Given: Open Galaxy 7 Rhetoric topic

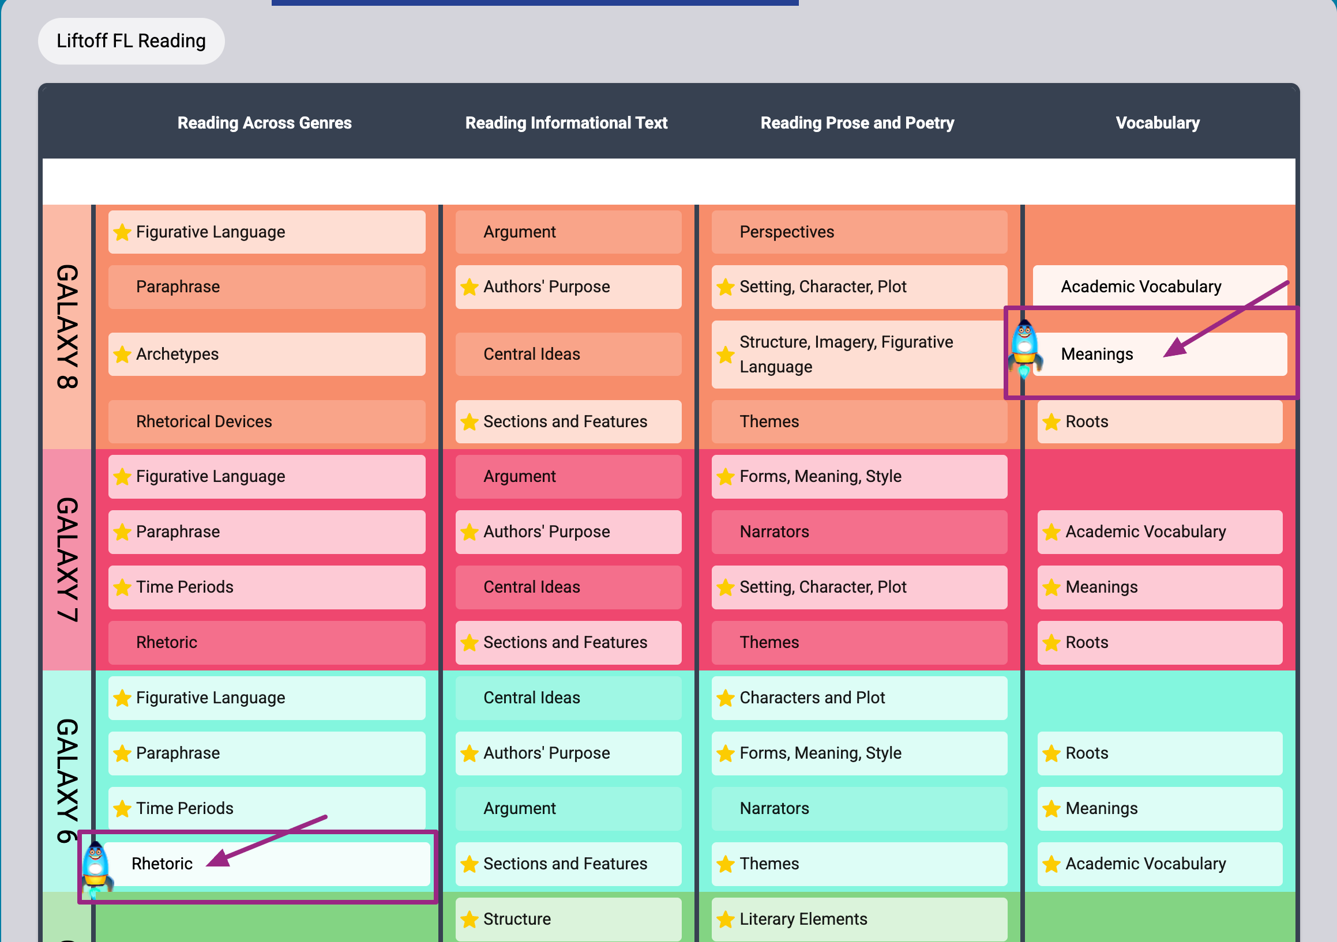Looking at the screenshot, I should (266, 642).
